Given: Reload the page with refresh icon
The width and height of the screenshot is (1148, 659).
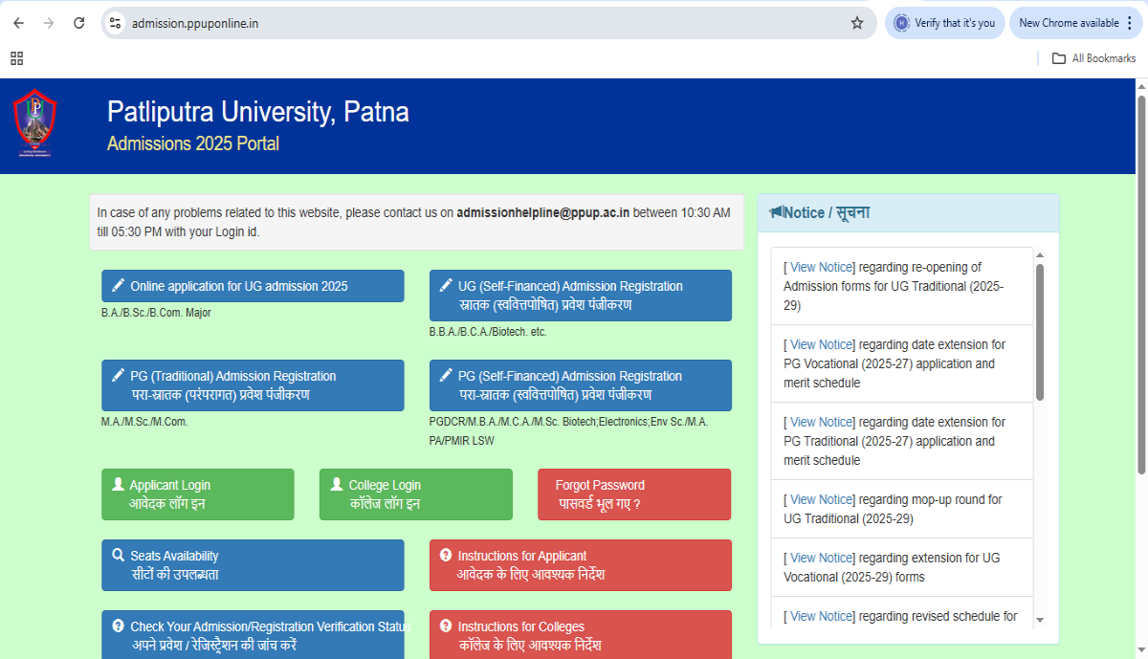Looking at the screenshot, I should click(79, 23).
